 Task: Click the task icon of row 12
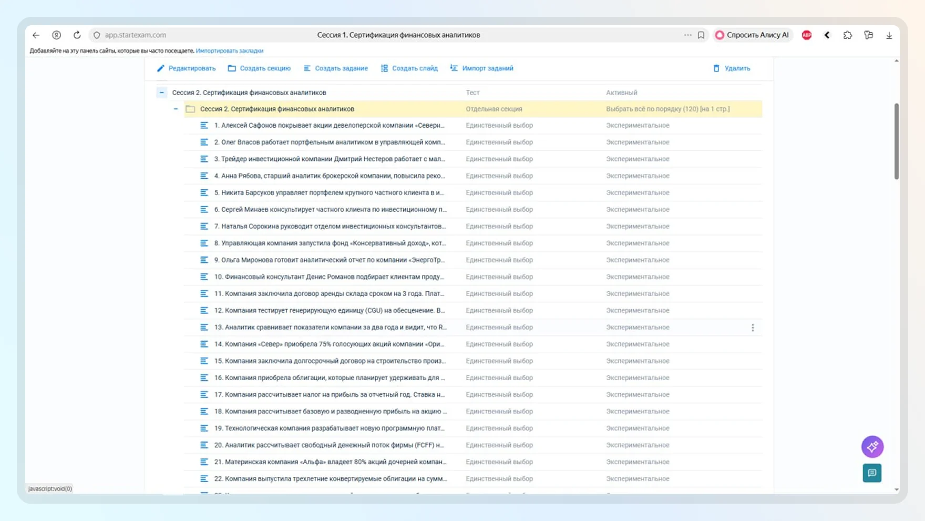[204, 311]
